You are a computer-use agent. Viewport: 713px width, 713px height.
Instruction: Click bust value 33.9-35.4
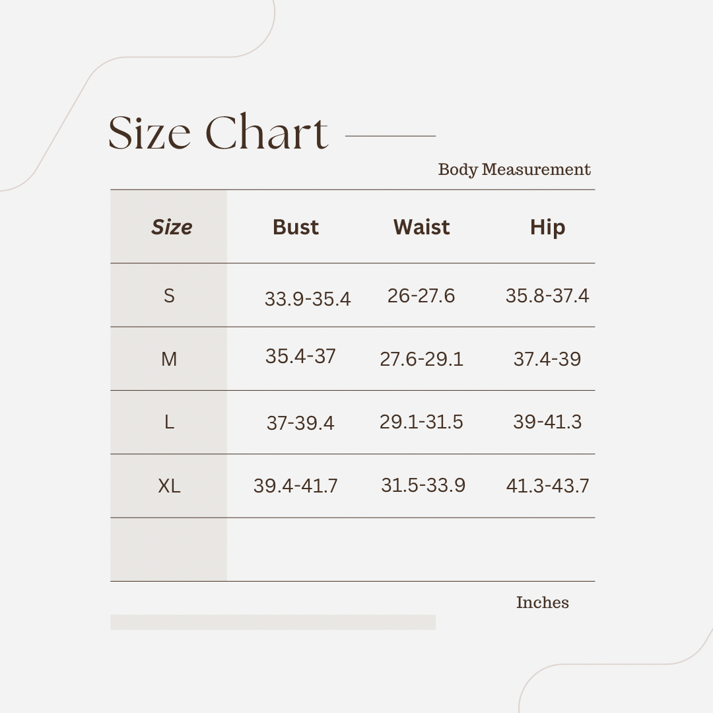[x=308, y=299]
